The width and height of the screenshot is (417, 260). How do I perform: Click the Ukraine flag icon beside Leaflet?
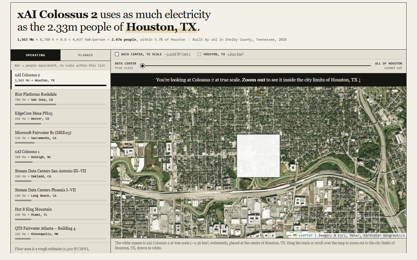[x=295, y=235]
